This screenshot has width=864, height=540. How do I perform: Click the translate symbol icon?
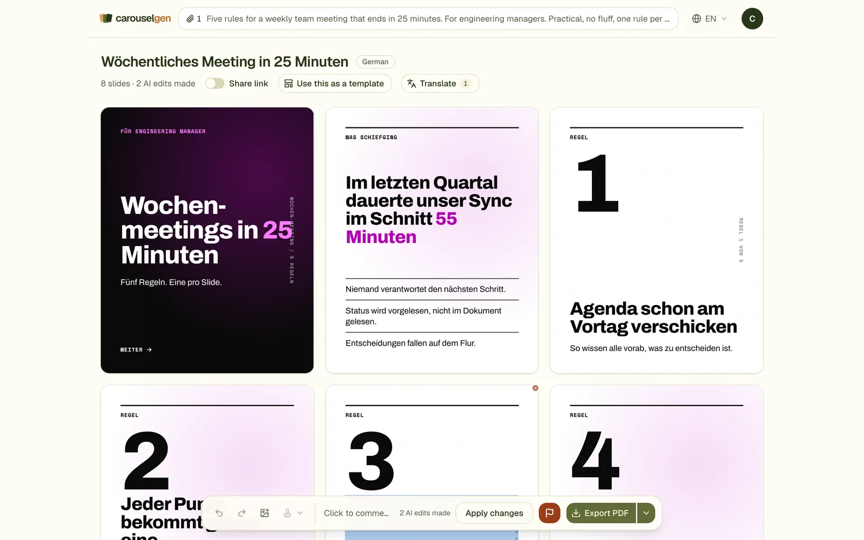(411, 84)
